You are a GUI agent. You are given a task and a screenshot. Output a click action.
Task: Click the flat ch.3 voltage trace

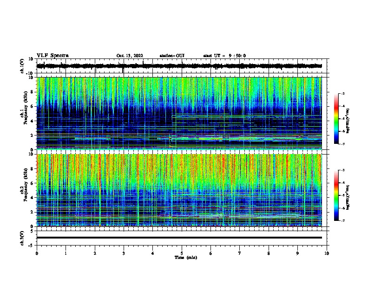[x=179, y=238]
